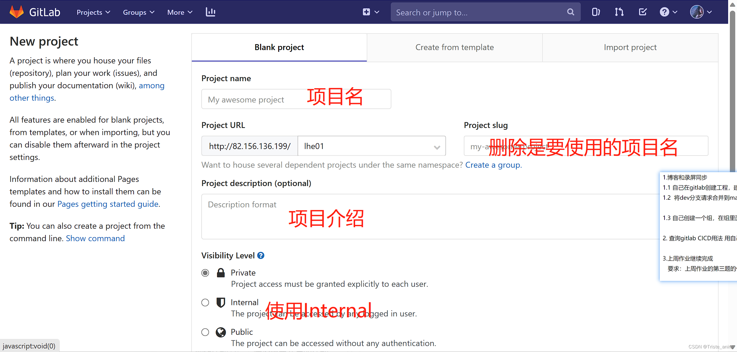
Task: Switch to Create from template tab
Action: coord(454,47)
